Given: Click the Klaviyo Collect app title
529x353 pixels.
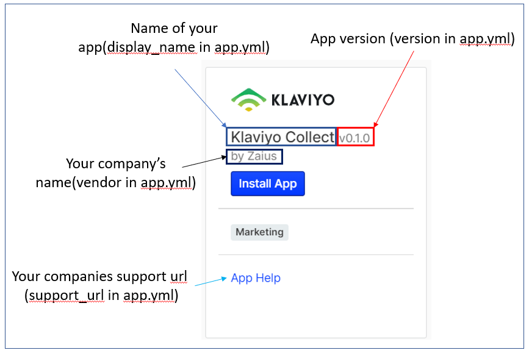Looking at the screenshot, I should coord(282,137).
